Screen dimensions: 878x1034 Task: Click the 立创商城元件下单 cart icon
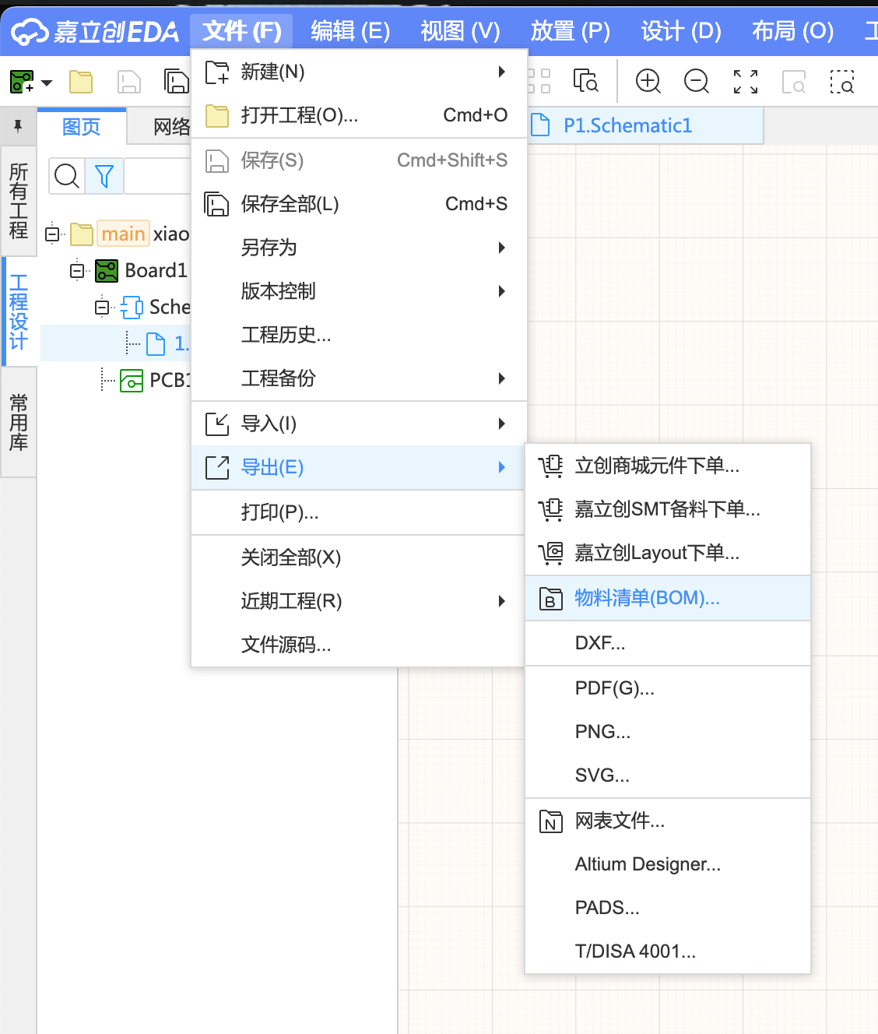click(550, 466)
